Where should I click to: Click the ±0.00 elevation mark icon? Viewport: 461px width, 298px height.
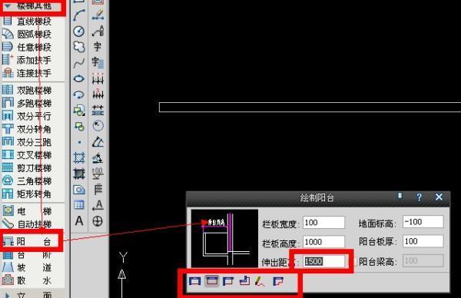coord(98,173)
